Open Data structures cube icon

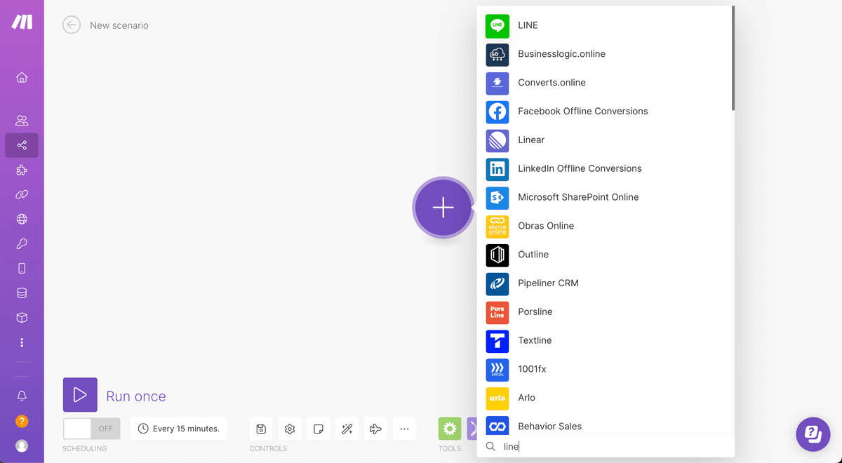[x=22, y=318]
